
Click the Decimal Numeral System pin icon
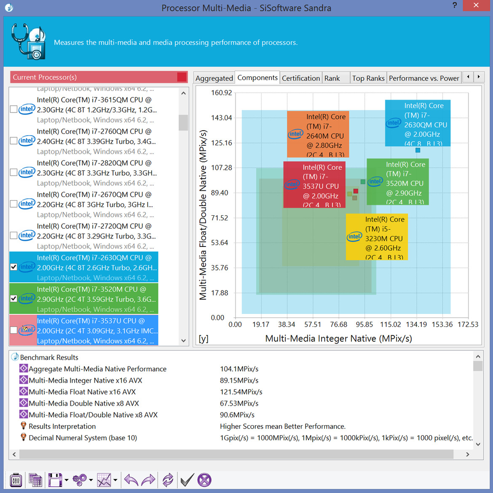tap(23, 437)
